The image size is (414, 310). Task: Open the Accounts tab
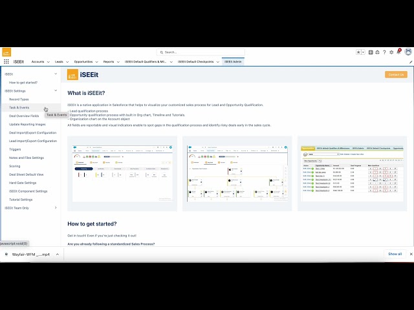38,62
